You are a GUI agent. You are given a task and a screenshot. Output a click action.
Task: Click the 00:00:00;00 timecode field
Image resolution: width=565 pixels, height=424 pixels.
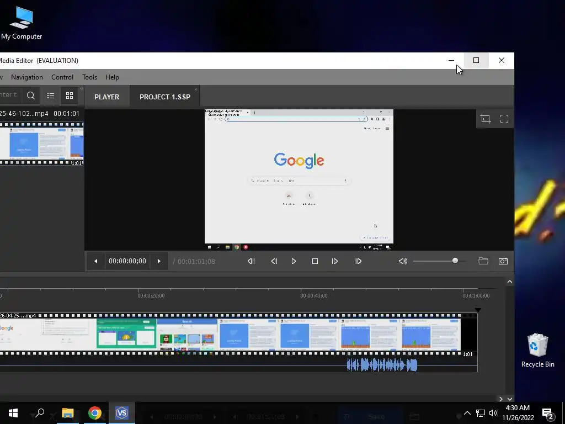pos(127,261)
